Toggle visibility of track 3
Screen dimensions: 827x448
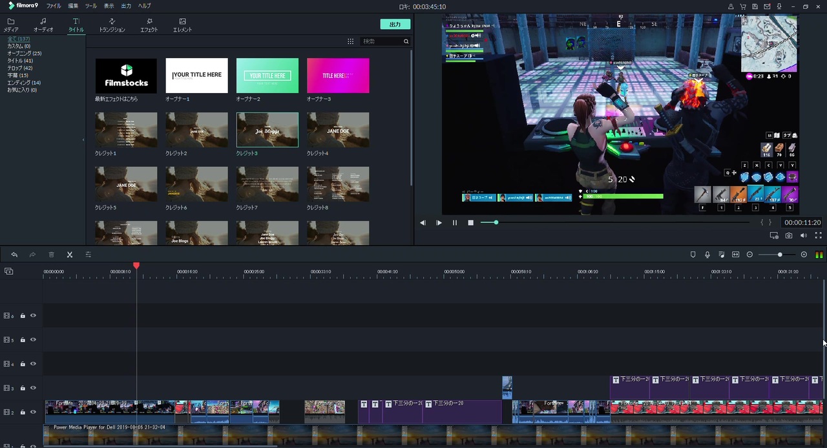point(33,389)
